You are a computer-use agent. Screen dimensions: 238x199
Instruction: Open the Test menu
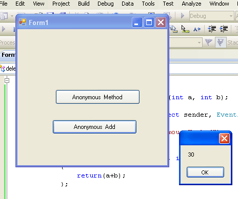168,4
